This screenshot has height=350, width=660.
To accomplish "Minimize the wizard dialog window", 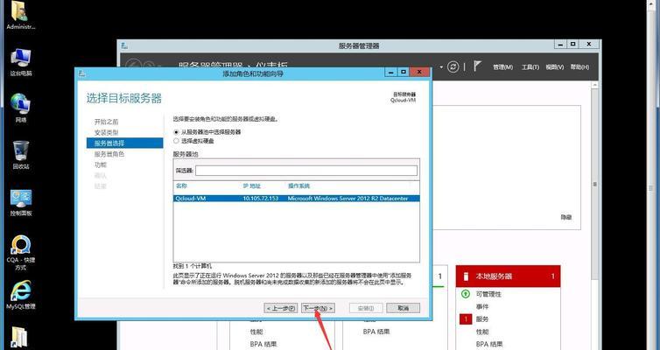I will click(391, 73).
